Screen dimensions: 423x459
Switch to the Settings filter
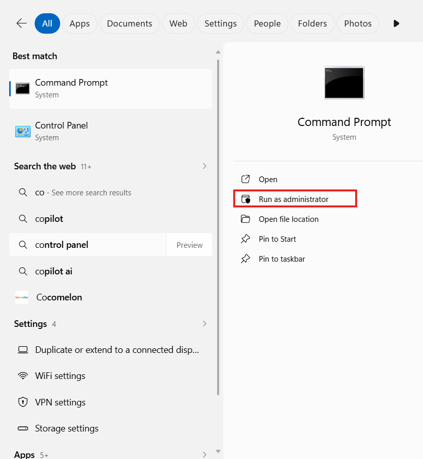221,23
